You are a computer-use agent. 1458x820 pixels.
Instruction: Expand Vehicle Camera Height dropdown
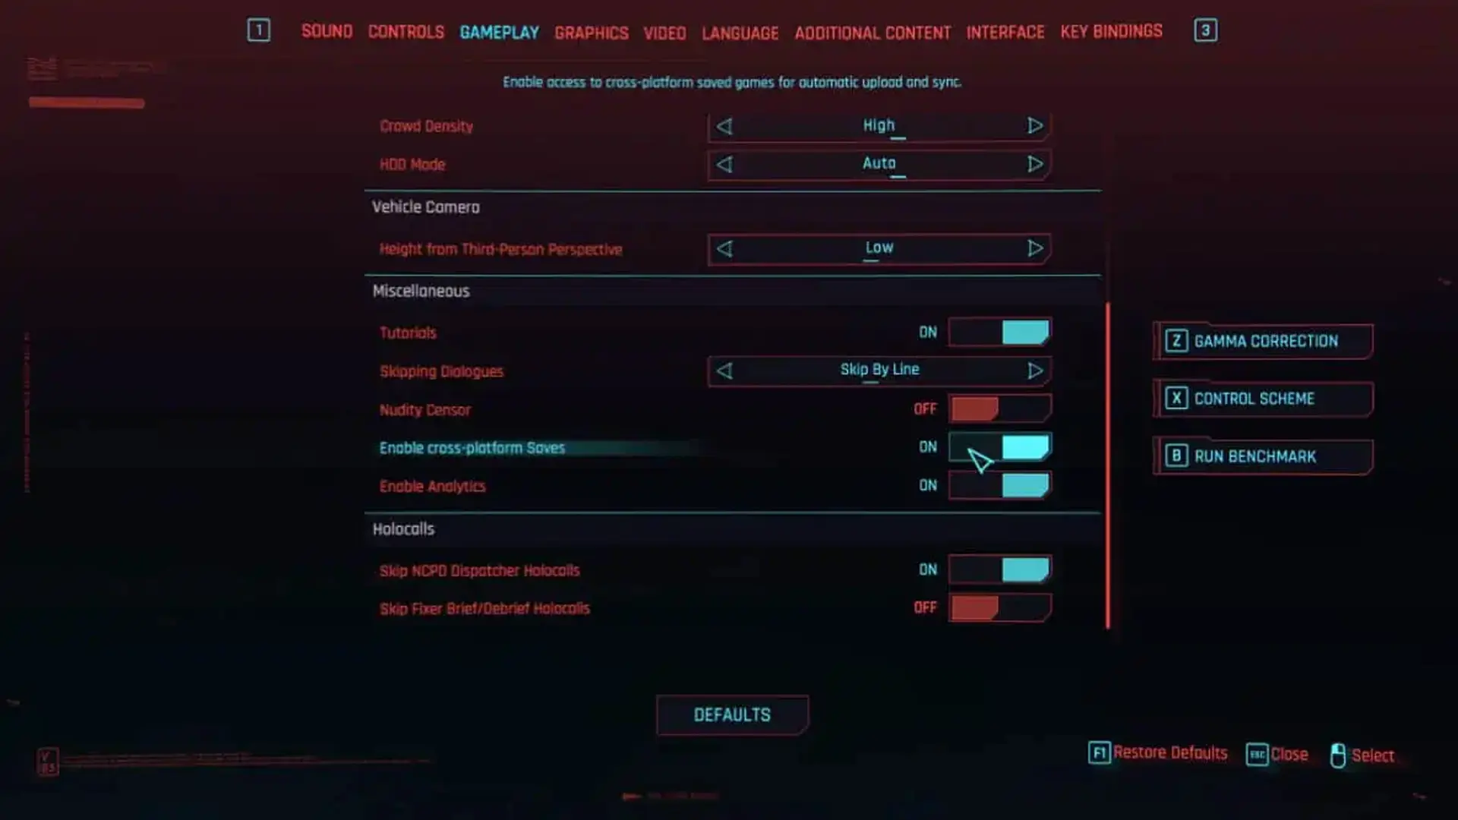point(1034,248)
